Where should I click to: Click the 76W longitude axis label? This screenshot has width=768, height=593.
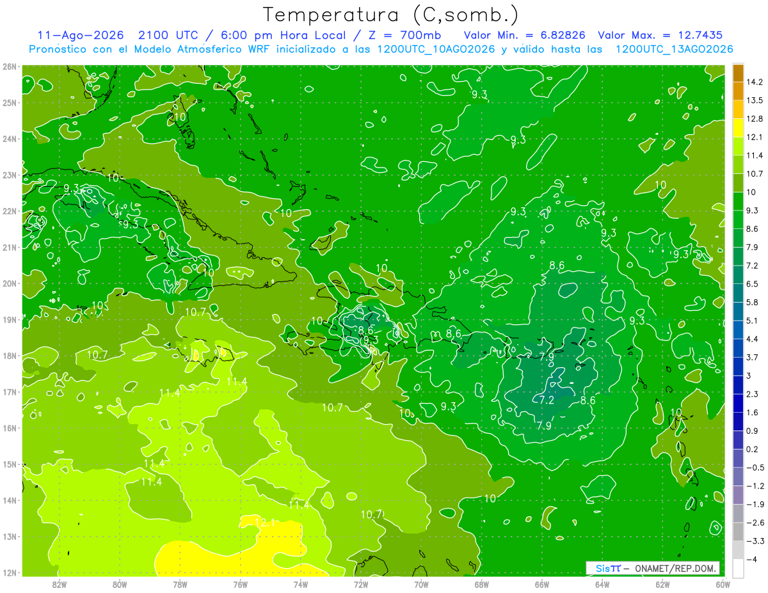[240, 583]
